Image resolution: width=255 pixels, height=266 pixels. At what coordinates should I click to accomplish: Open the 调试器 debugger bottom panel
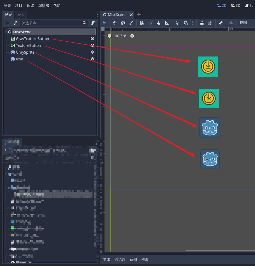[x=120, y=259]
